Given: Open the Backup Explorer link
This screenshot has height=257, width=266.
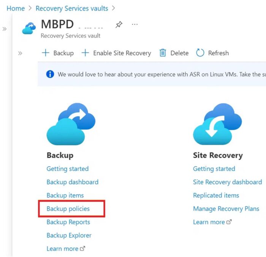Looking at the screenshot, I should [x=69, y=235].
